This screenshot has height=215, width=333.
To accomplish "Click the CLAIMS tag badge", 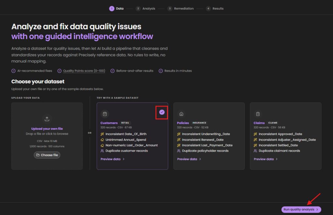I will point(273,123).
